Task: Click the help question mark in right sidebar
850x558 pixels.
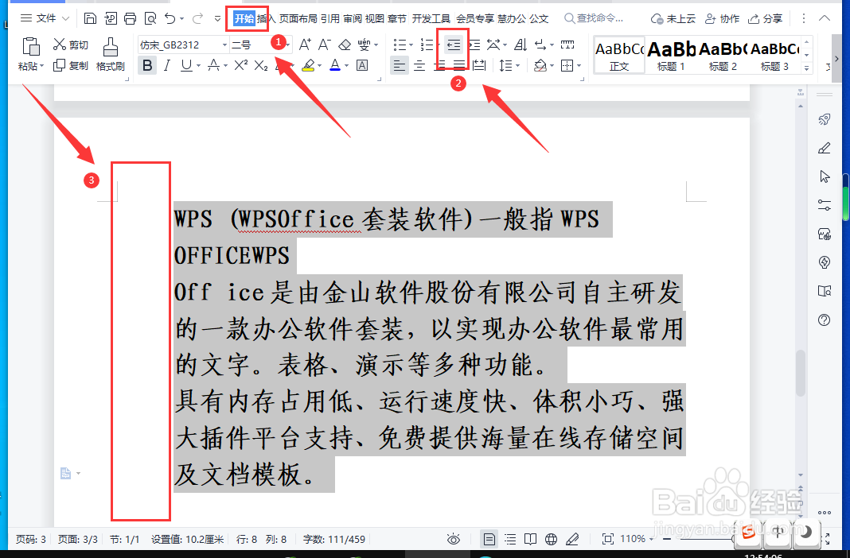Action: [x=824, y=320]
